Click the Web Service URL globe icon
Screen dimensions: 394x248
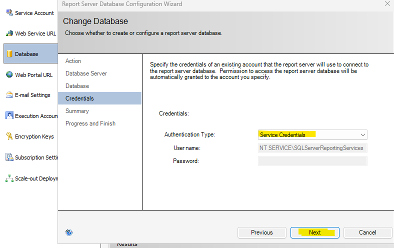(x=9, y=33)
